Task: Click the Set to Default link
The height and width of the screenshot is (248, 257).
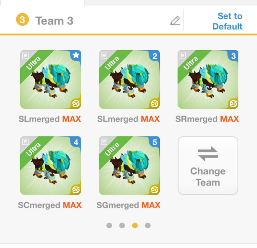Action: (227, 21)
